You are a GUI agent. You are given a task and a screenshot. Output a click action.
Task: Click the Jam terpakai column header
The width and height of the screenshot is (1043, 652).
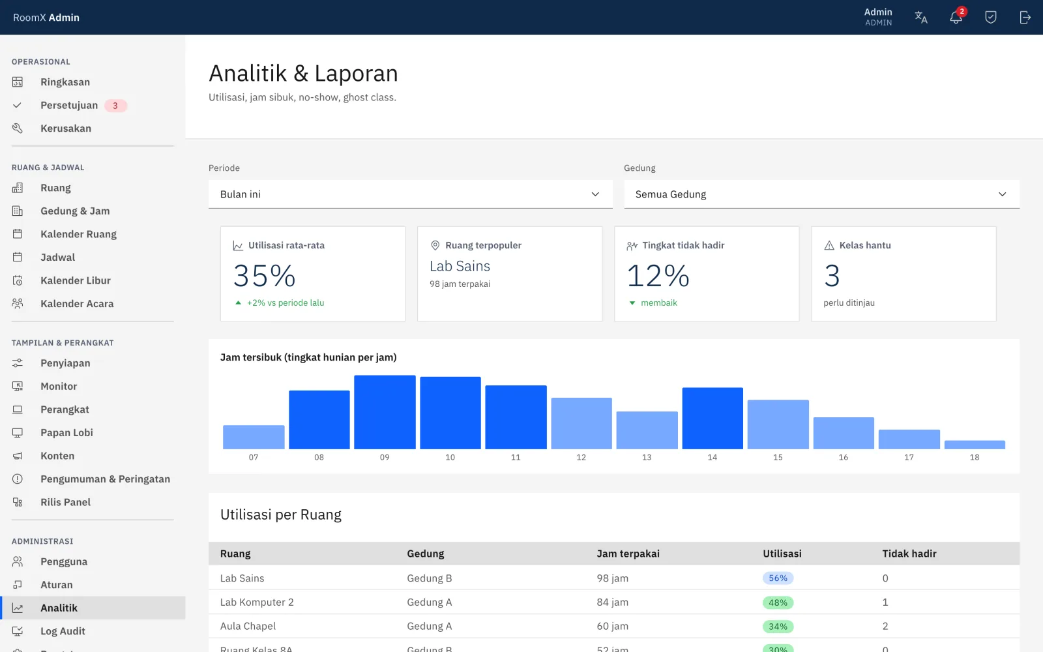(628, 554)
